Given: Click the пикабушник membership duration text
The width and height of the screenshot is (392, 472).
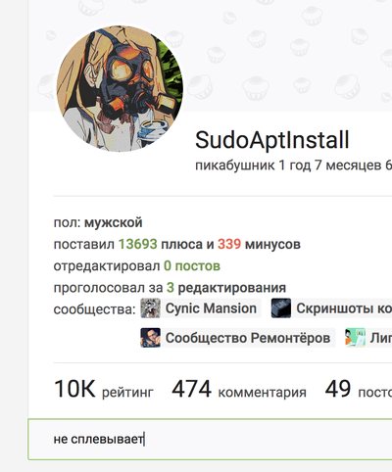Looking at the screenshot, I should click(293, 165).
